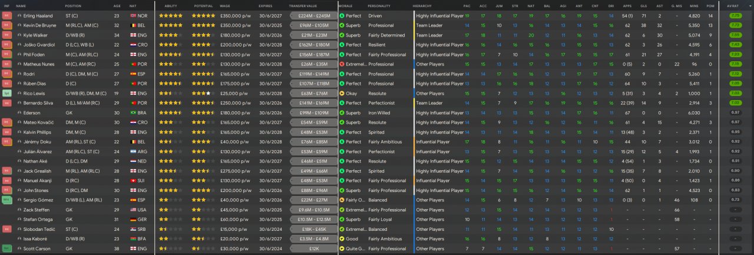Sort by the WAGE column header
The width and height of the screenshot is (754, 255).
click(225, 5)
